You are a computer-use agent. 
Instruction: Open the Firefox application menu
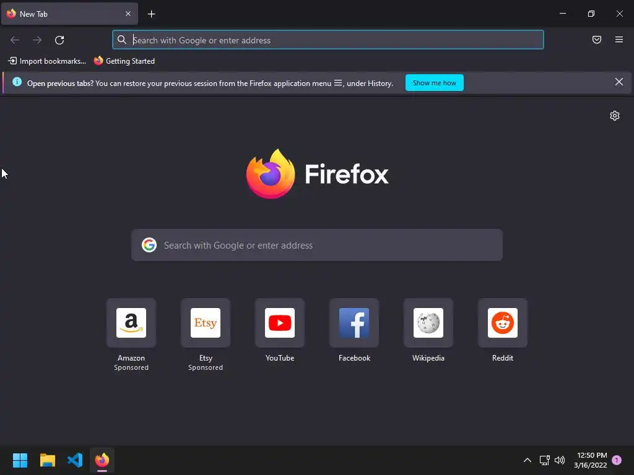coord(619,40)
